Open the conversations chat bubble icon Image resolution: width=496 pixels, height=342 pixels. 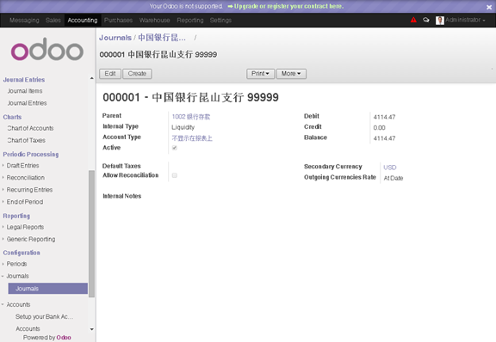426,20
